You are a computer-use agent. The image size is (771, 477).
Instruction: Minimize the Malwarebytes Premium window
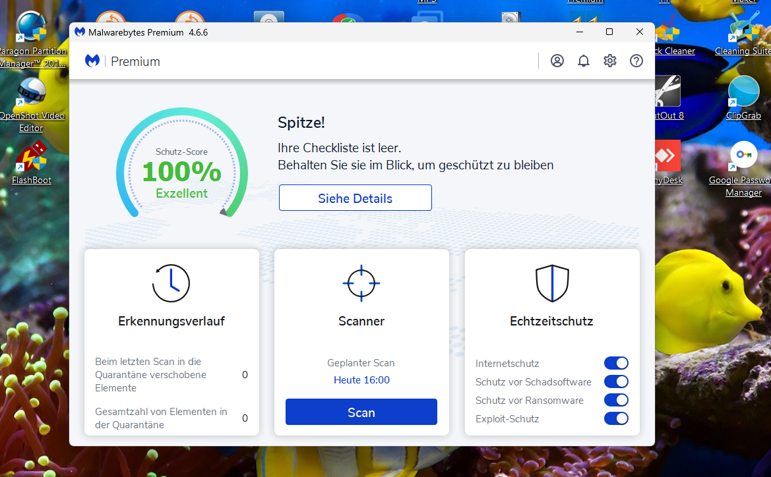click(x=580, y=32)
